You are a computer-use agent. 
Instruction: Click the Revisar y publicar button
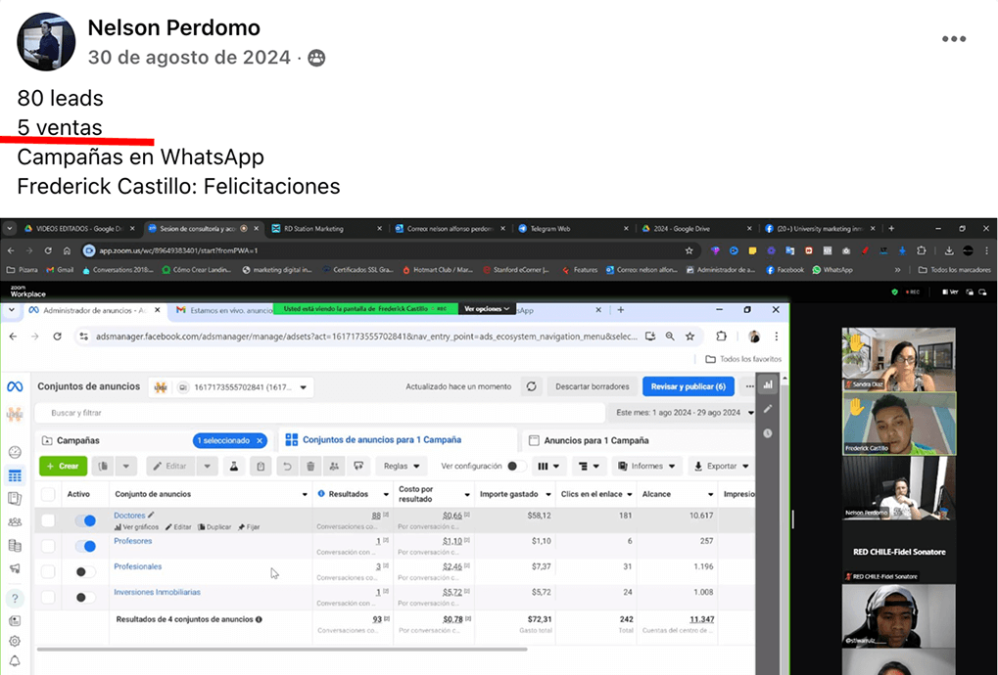pos(688,386)
